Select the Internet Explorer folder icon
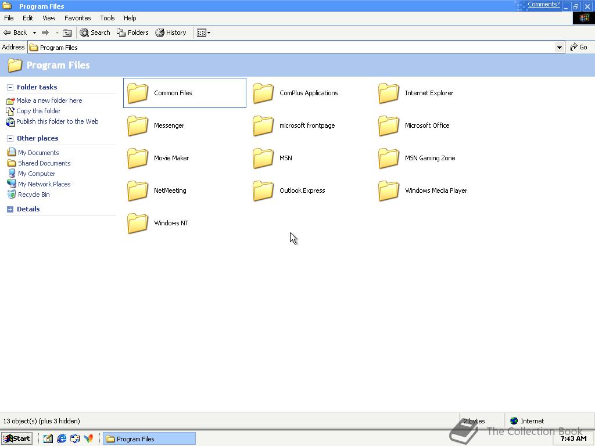This screenshot has height=446, width=595. 389,93
